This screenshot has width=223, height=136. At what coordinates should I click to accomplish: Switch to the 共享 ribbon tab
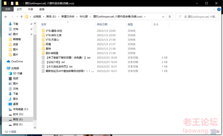[30, 9]
